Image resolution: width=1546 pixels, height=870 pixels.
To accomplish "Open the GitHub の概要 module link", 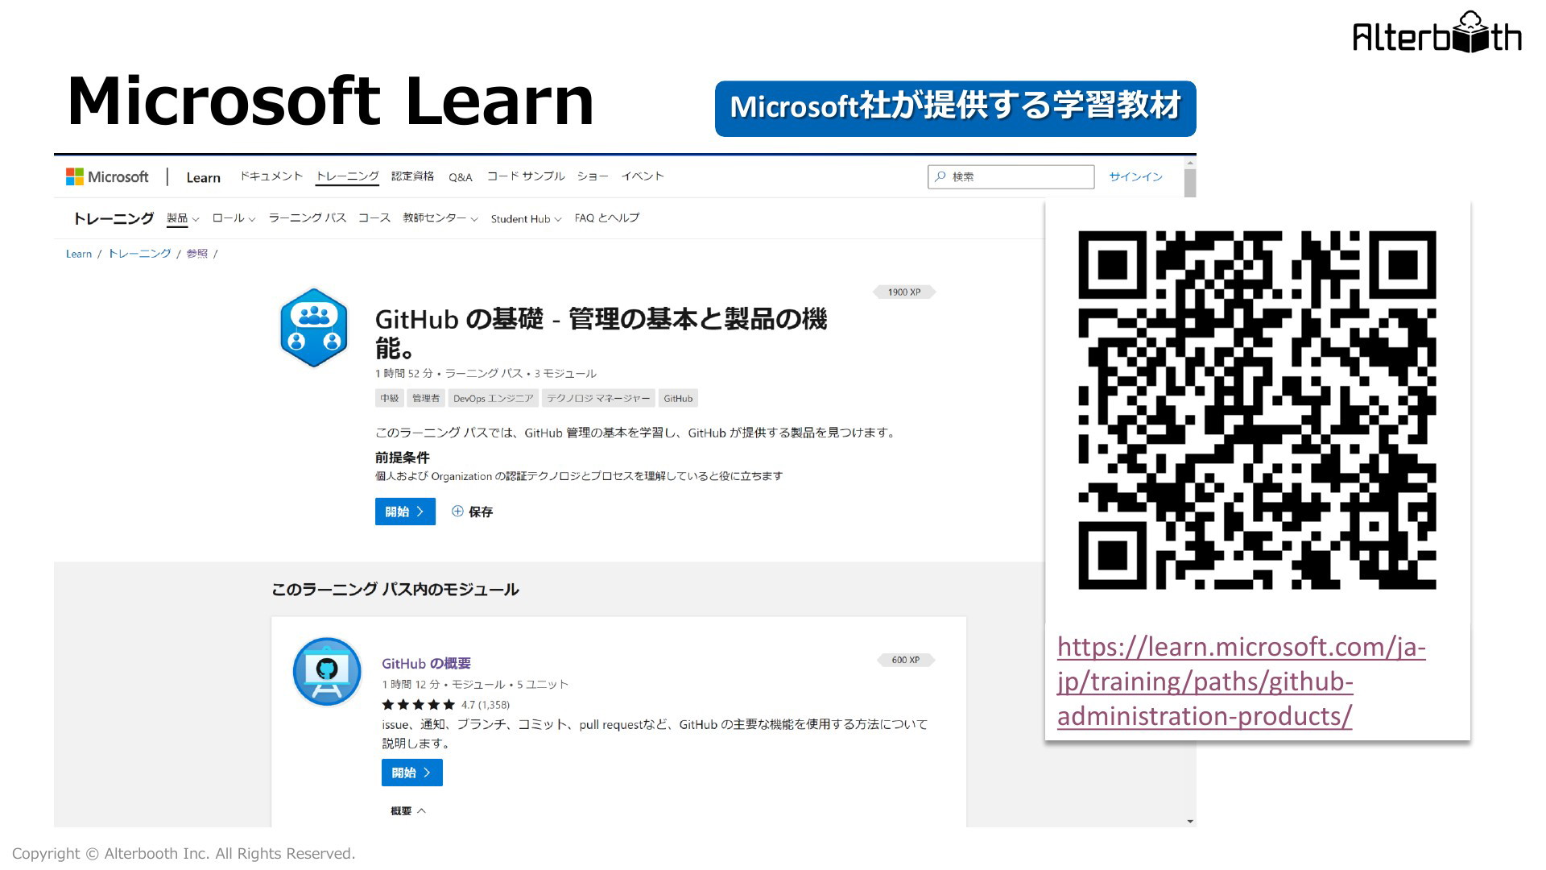I will [x=426, y=663].
